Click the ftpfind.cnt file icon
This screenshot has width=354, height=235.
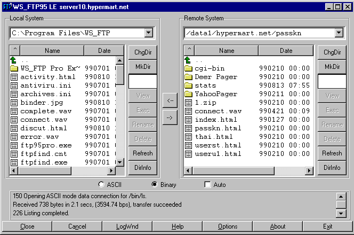click(14, 154)
